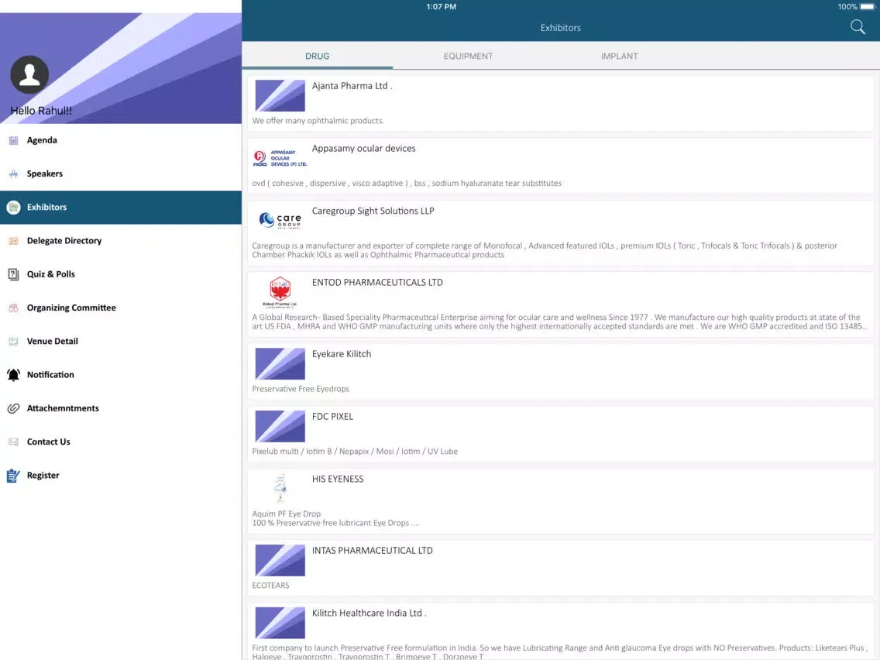The image size is (880, 660).
Task: Open FDC PIXEL exhibitor name
Action: pyautogui.click(x=332, y=417)
